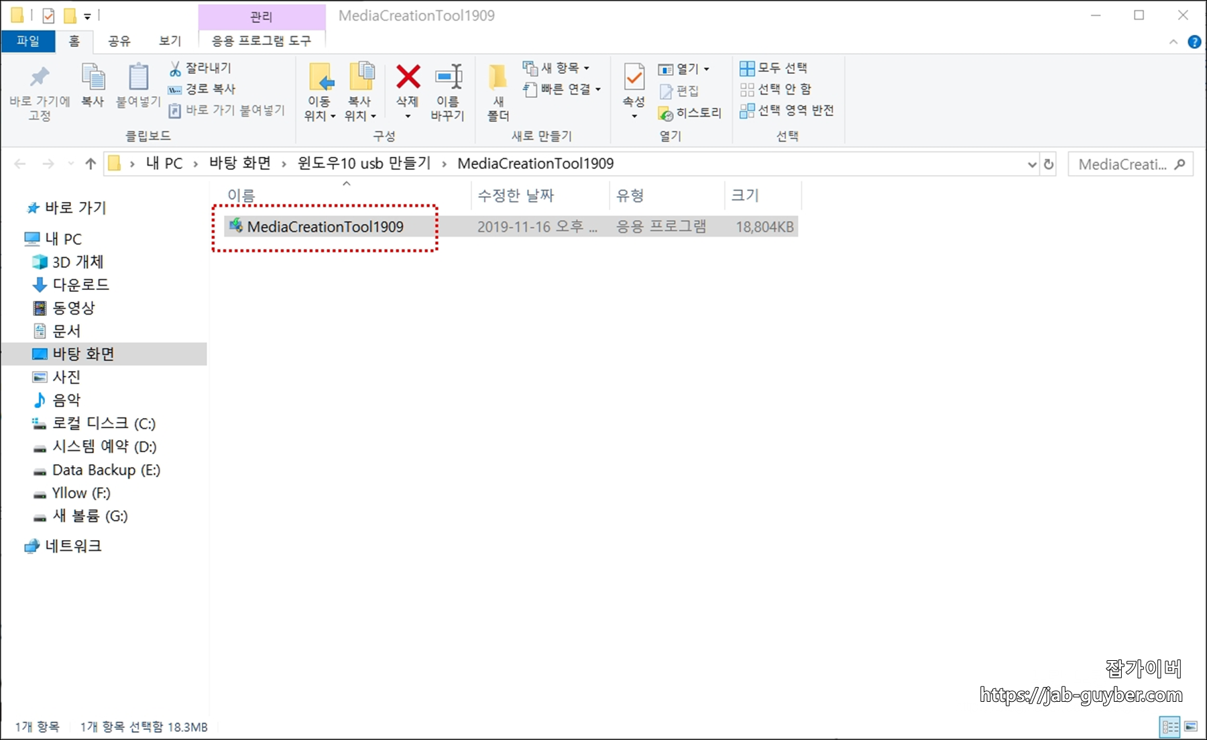
Task: Switch to the Home (홈) tab
Action: [74, 41]
